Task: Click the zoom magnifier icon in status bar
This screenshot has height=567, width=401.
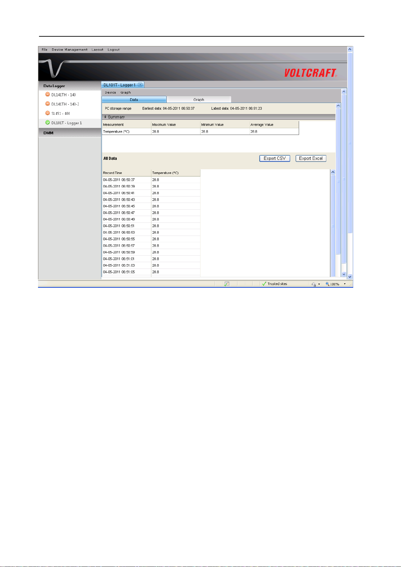Action: coord(327,284)
